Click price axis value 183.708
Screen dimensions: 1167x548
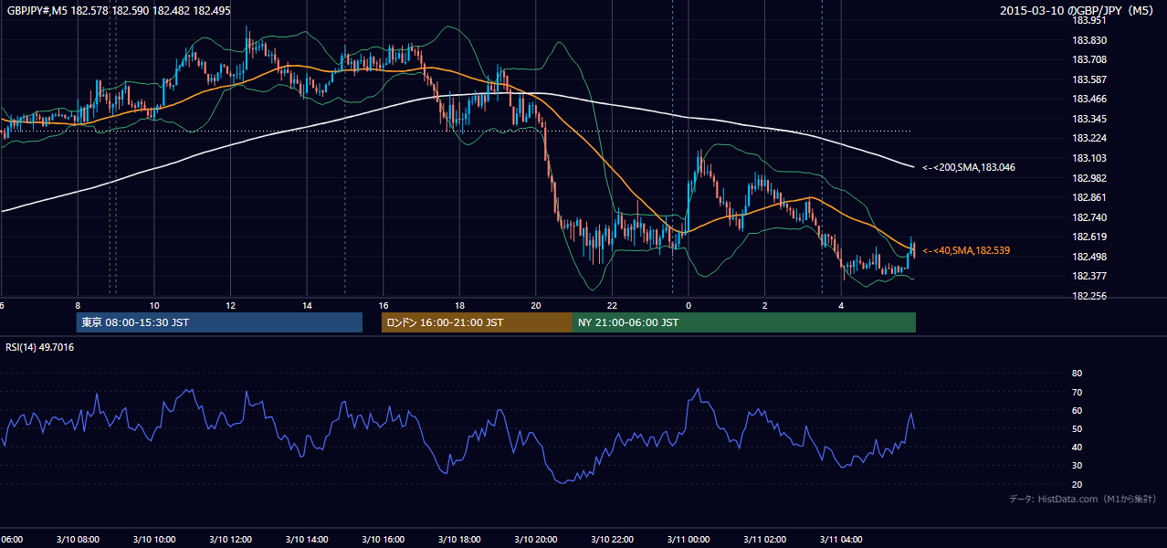coord(1088,59)
